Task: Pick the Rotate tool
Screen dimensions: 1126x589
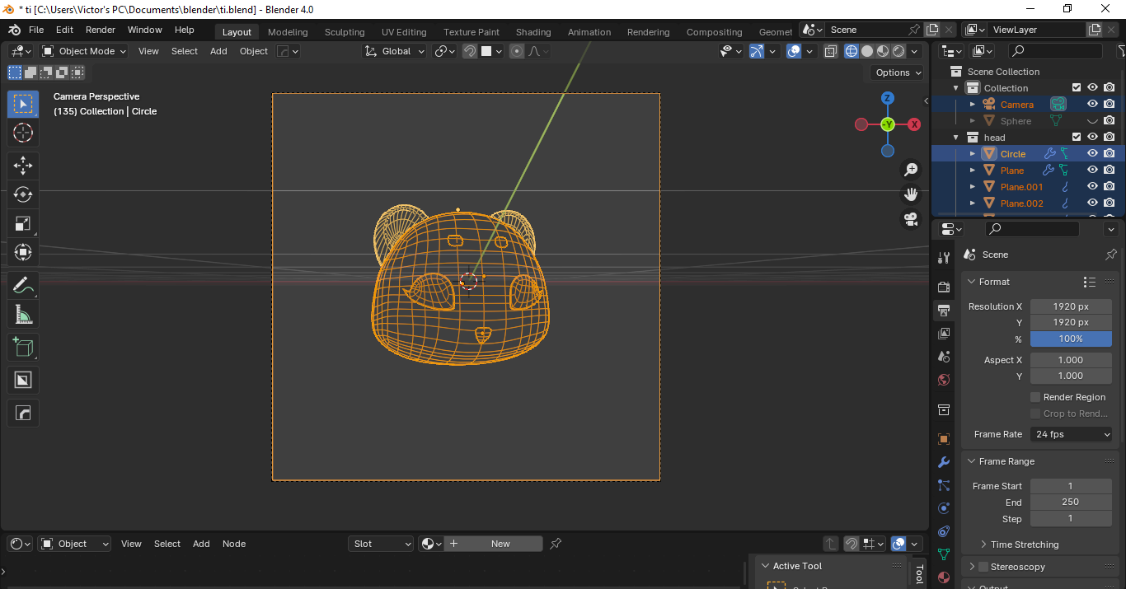Action: (x=23, y=194)
